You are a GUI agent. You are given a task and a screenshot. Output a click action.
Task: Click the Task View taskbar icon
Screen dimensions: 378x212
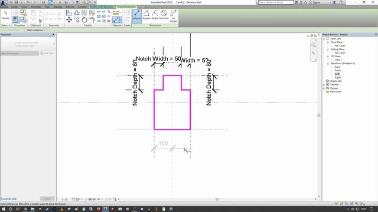[18, 209]
